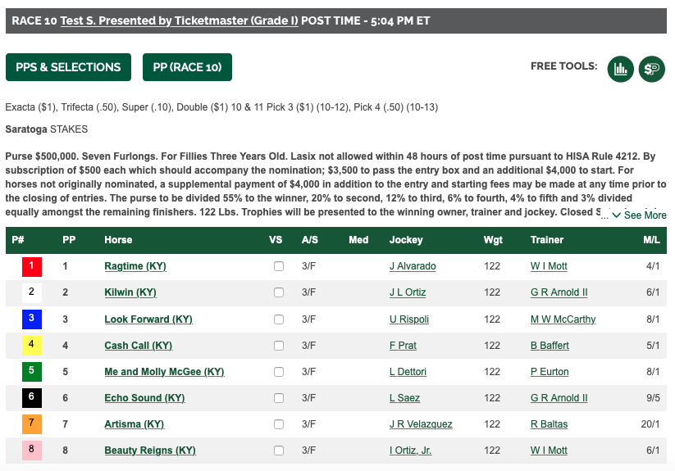Open the PPS & SELECTIONS button
Image resolution: width=675 pixels, height=471 pixels.
click(x=68, y=67)
